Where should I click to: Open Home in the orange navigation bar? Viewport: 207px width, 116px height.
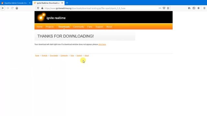tap(39, 27)
